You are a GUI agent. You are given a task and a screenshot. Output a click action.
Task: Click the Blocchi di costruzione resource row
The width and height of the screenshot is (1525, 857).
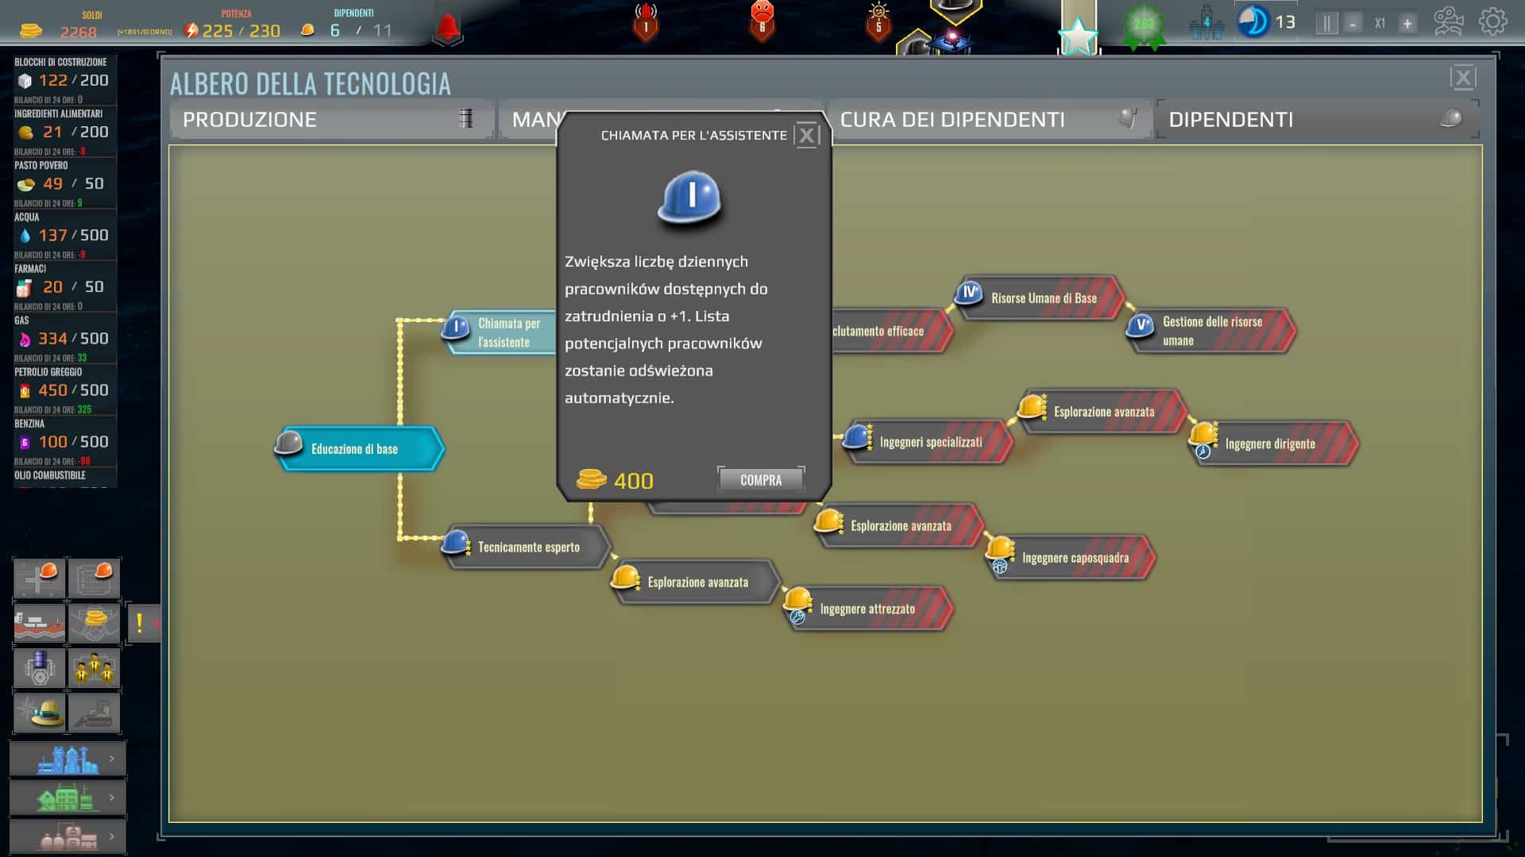coord(65,80)
